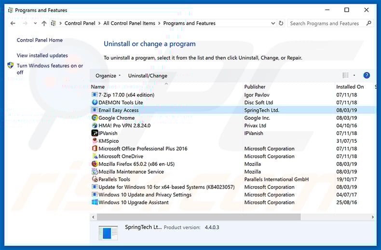Go back with the back arrow
The image size is (381, 250).
pos(13,23)
